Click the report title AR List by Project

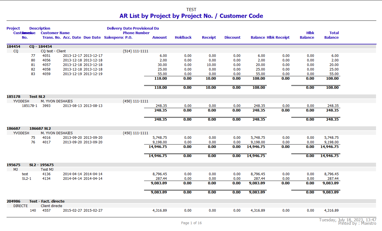(191, 16)
